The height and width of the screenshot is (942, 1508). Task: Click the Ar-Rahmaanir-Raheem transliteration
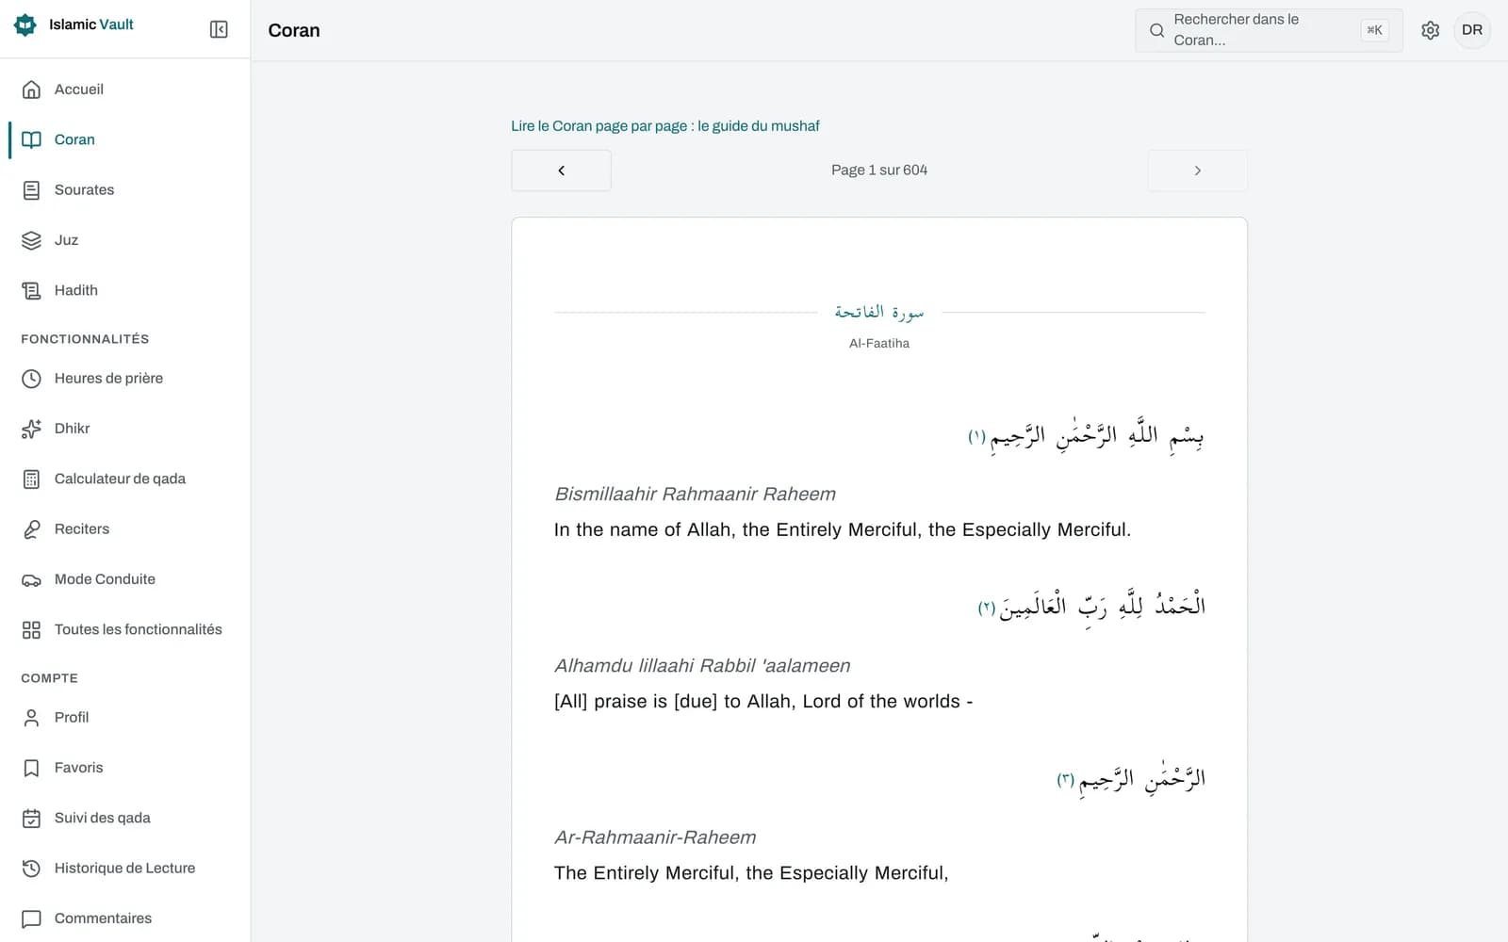(x=655, y=837)
